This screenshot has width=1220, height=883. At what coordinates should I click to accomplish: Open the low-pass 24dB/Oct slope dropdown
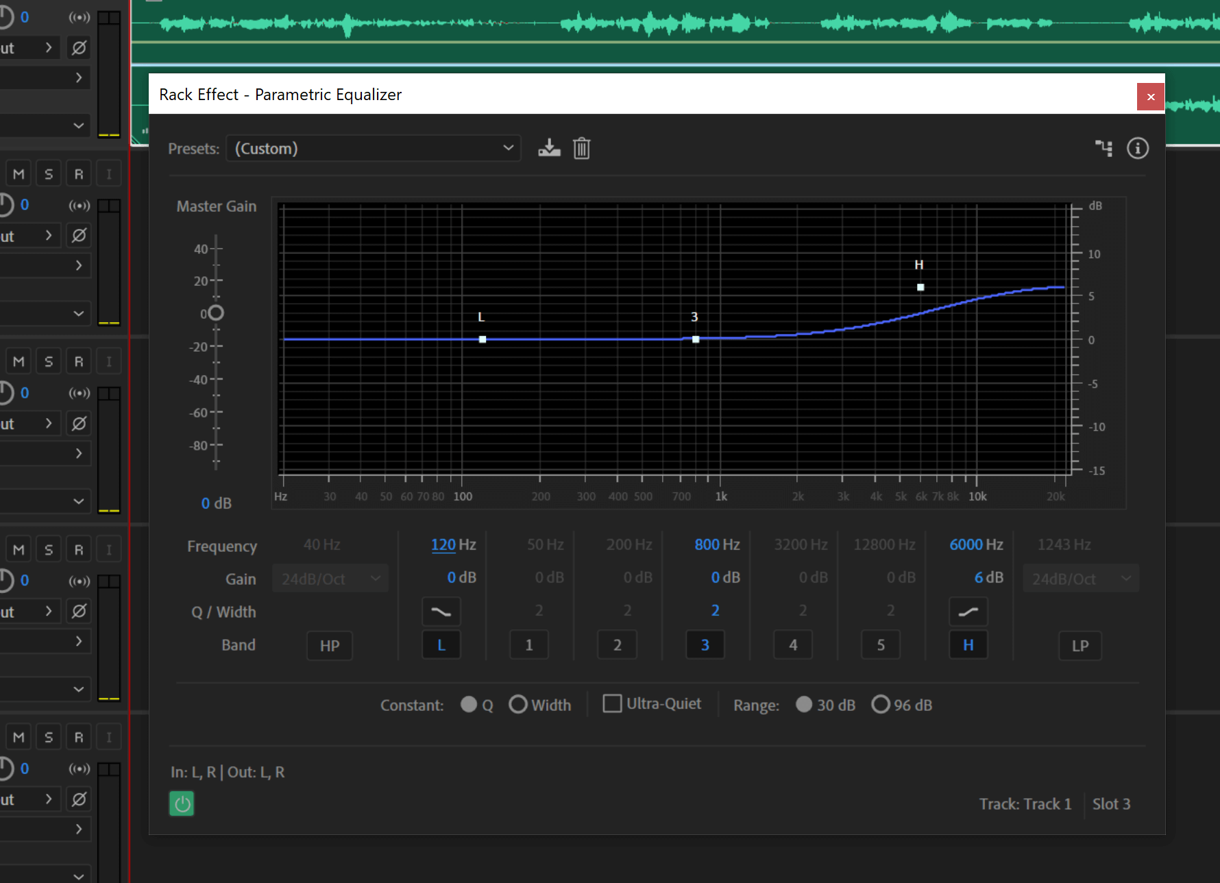pos(1081,579)
